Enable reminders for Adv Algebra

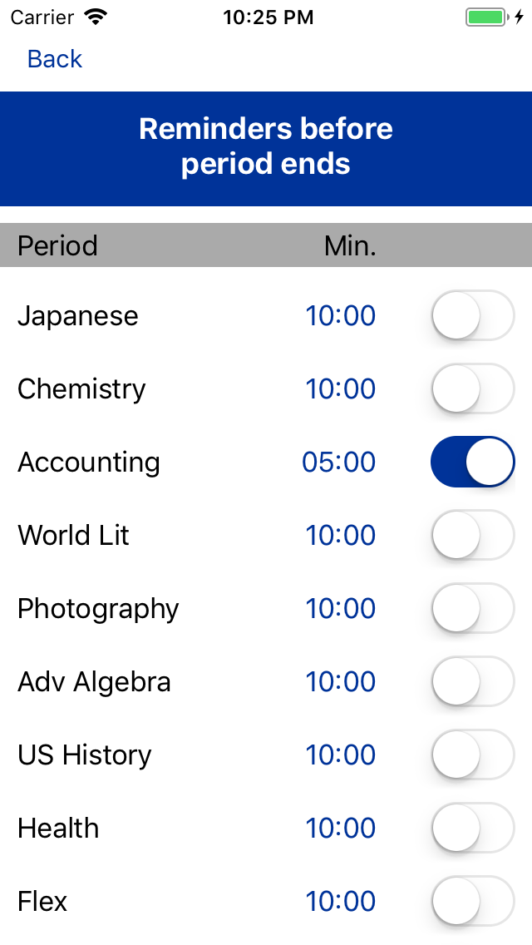[471, 681]
